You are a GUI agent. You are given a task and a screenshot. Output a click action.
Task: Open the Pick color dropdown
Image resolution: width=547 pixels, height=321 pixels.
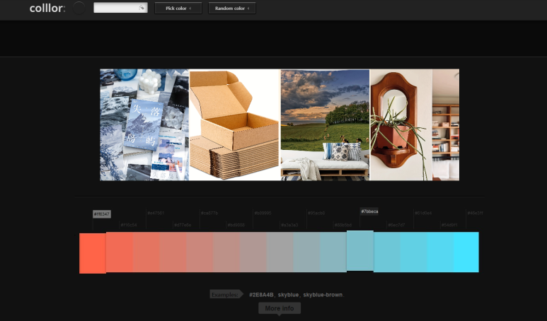(x=178, y=8)
